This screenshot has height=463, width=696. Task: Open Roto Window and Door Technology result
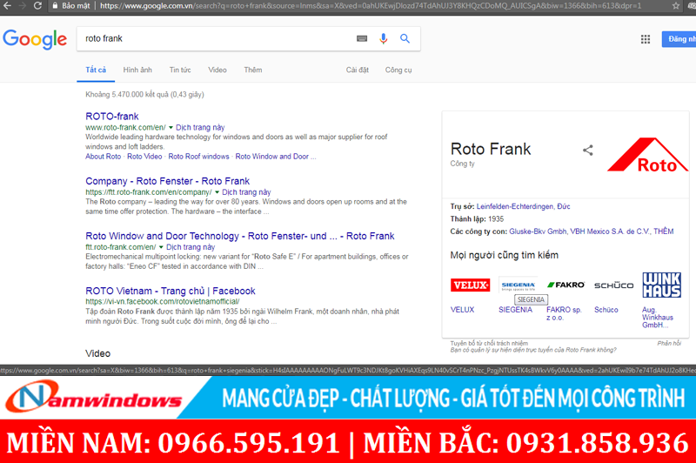coord(240,236)
